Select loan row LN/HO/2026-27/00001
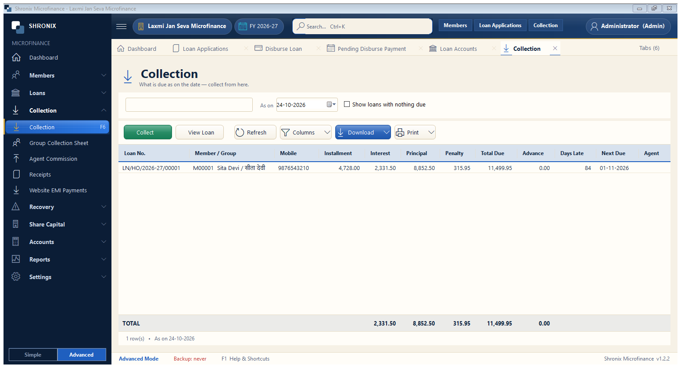Viewport: 681px width, 368px height. pos(394,168)
